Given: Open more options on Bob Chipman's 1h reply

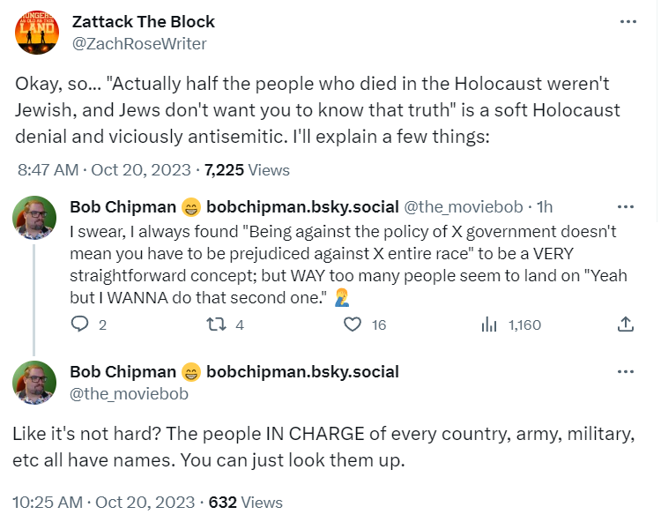Looking at the screenshot, I should point(627,207).
